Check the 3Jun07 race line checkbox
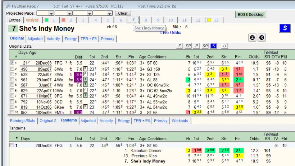This screenshot has height=166, width=295. [x=12, y=85]
